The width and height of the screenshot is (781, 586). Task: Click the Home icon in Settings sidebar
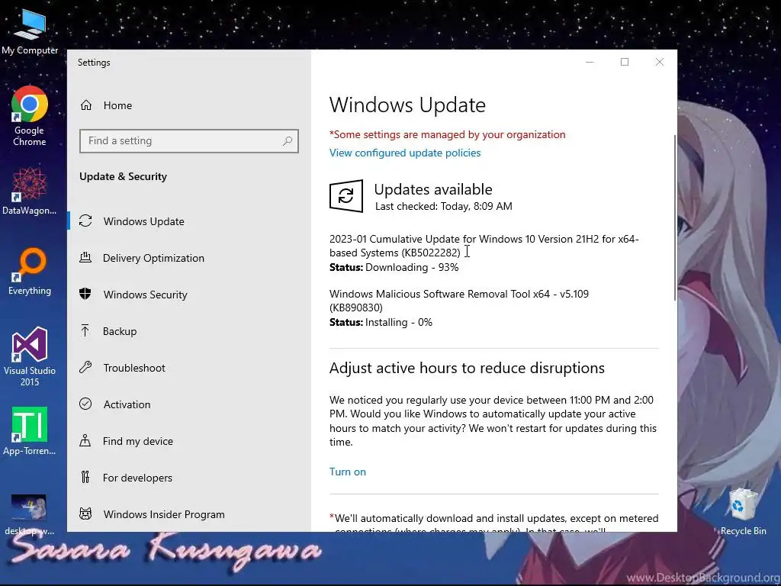[86, 105]
